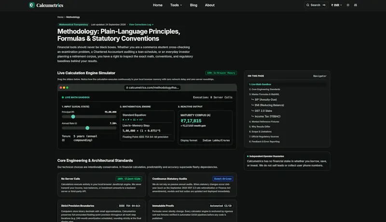This screenshot has width=386, height=222.
Task: Jump to 3. Master Formulas & MathML
Action: point(264,94)
